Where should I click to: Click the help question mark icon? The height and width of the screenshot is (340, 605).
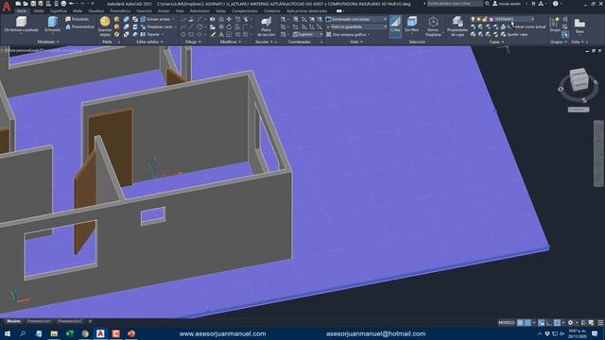555,4
